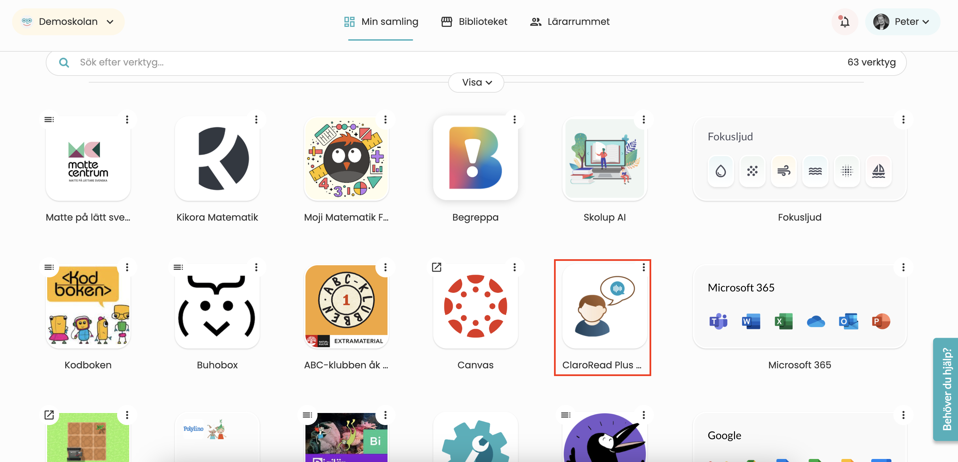The width and height of the screenshot is (958, 462).
Task: Open the Peter user menu
Action: [902, 21]
